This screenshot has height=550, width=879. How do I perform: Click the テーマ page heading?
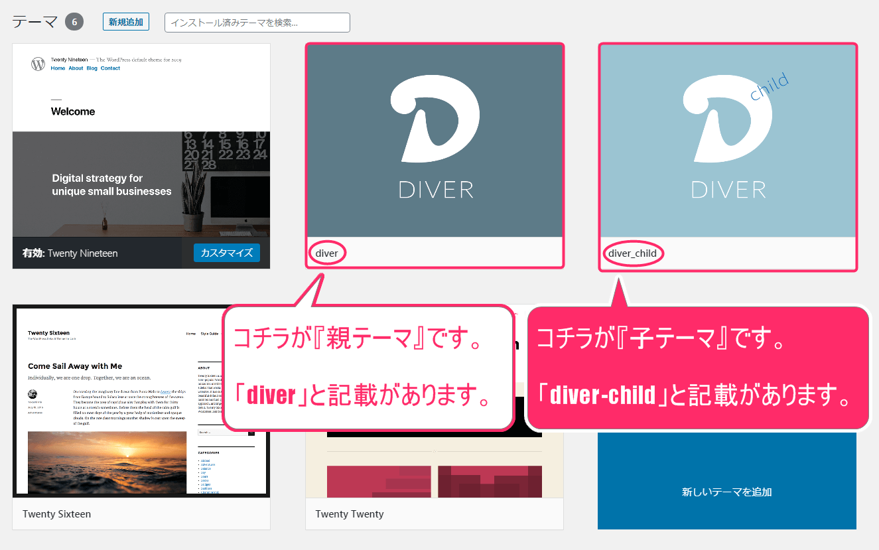click(x=31, y=21)
